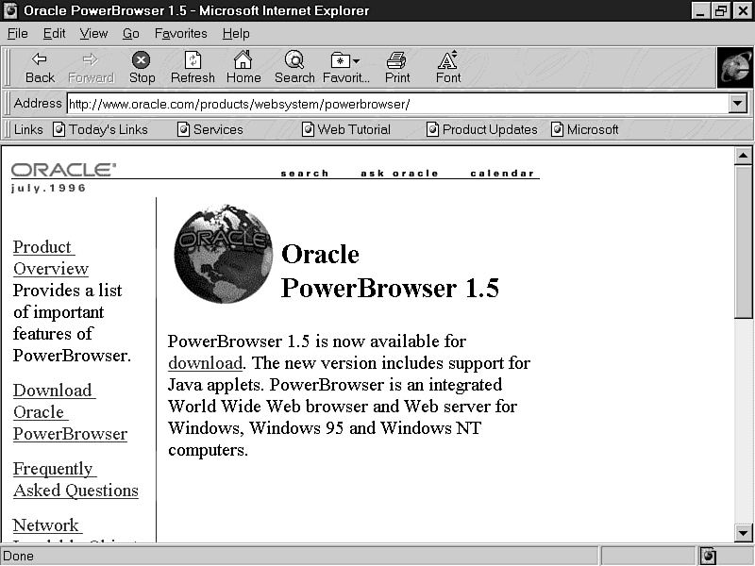Click the july.1996 date text
Screen dimensions: 755x566
pos(48,188)
